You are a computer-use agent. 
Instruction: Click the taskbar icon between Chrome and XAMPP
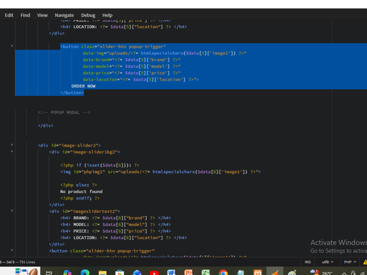(240, 273)
